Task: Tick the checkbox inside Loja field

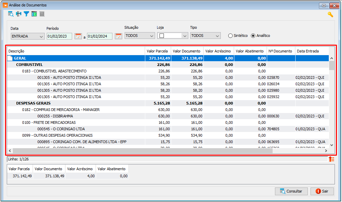Action: point(162,36)
